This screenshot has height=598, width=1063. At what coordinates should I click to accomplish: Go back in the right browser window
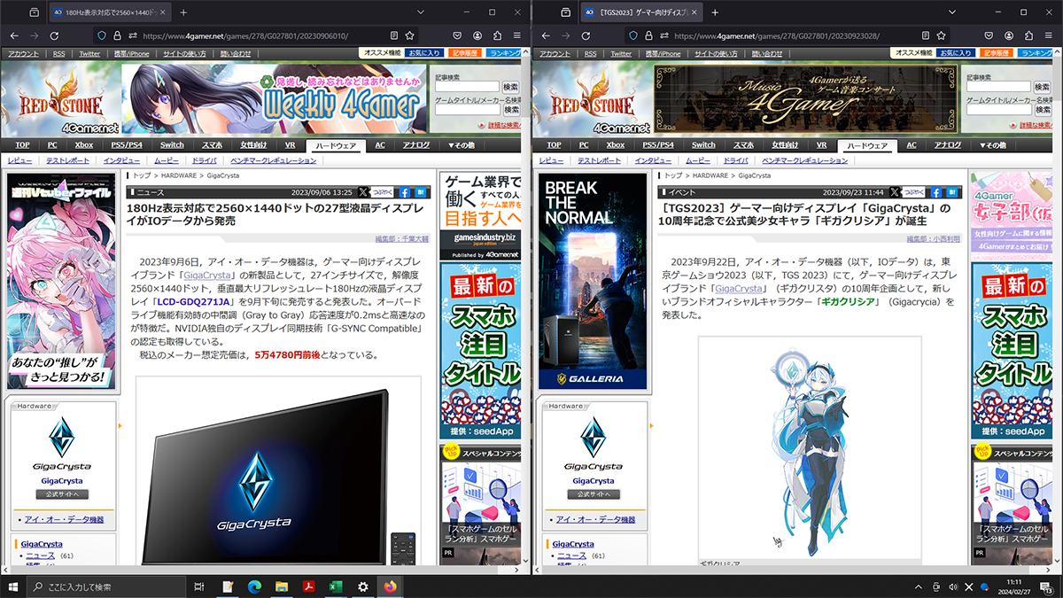[544, 35]
